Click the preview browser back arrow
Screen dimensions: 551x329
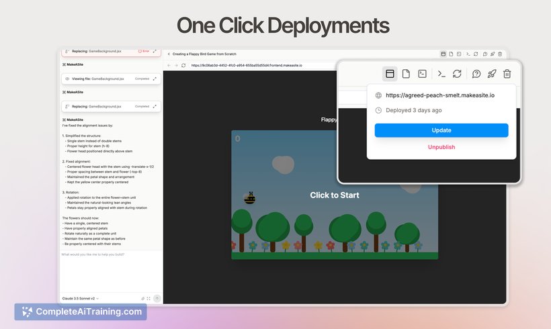pos(169,65)
